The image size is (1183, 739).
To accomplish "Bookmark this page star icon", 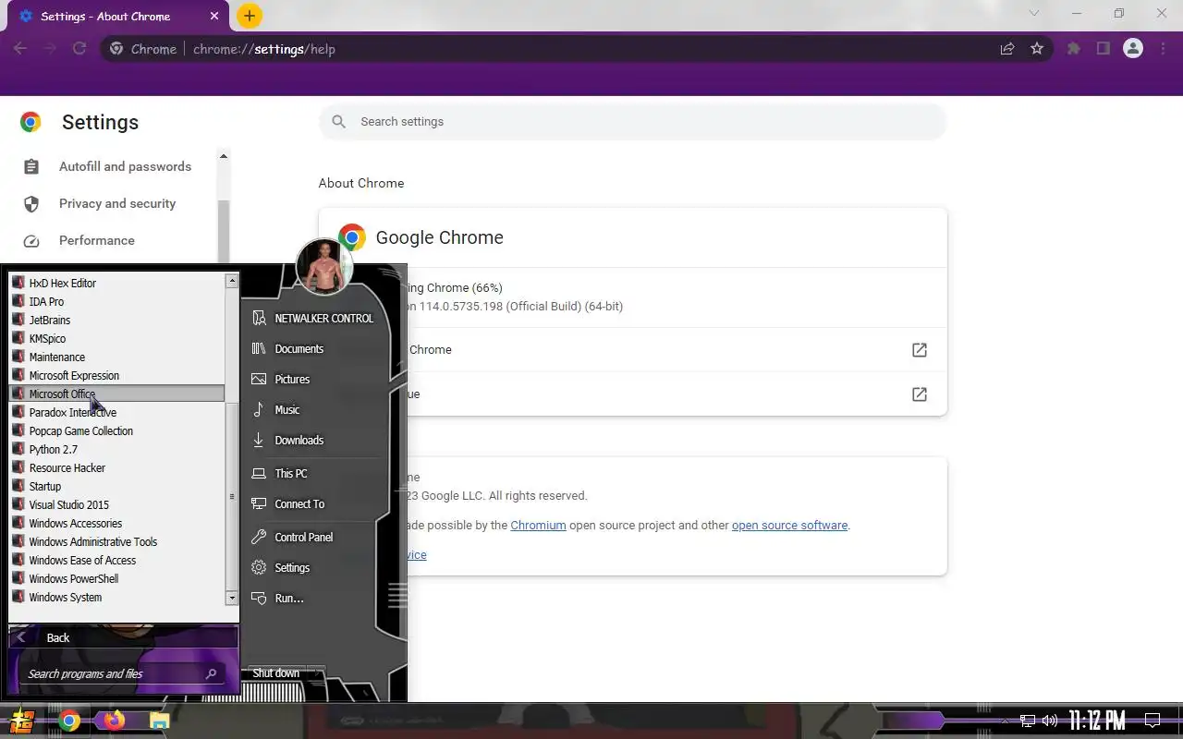I will coord(1037,49).
